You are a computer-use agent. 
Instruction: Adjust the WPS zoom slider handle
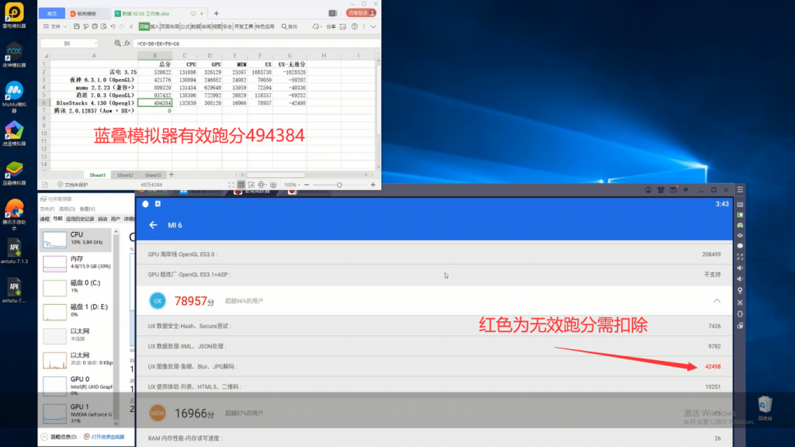click(x=339, y=185)
